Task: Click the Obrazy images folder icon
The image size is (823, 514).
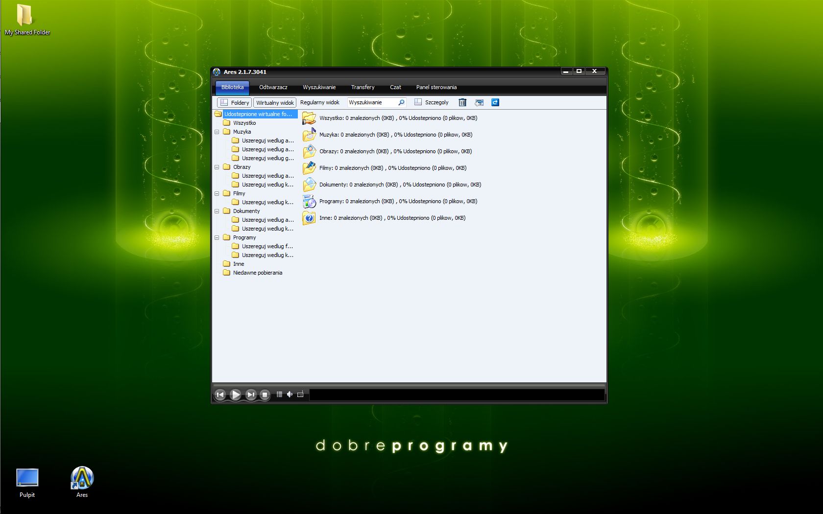Action: [x=309, y=151]
